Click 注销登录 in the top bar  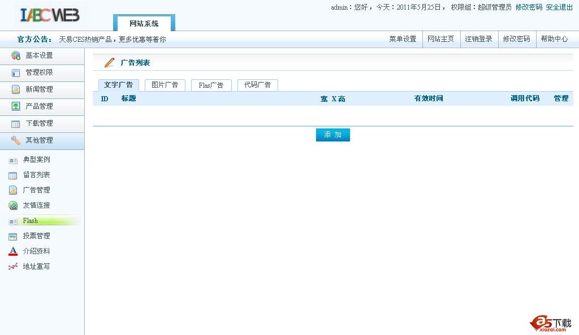[478, 39]
